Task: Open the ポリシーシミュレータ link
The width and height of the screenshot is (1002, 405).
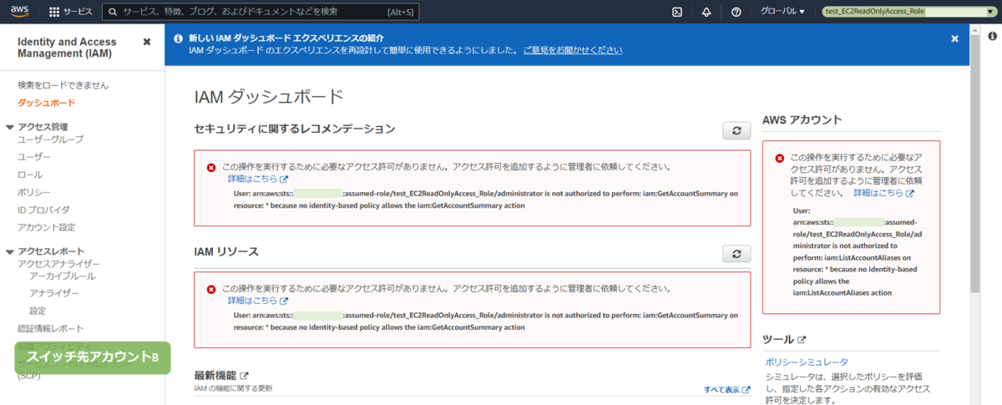Action: [807, 362]
